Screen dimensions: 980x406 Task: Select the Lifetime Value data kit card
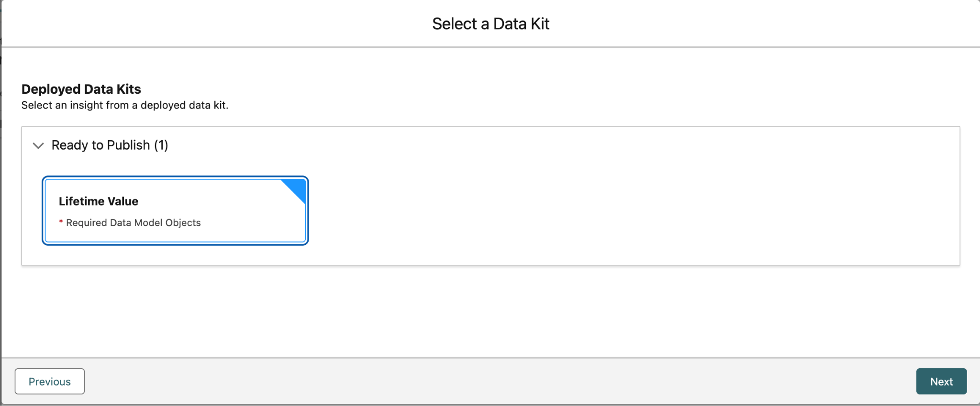[x=175, y=210]
